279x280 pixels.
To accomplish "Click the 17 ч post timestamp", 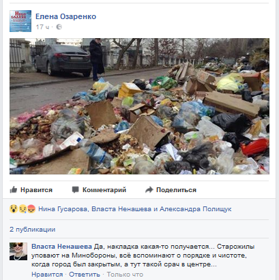I will pyautogui.click(x=42, y=27).
